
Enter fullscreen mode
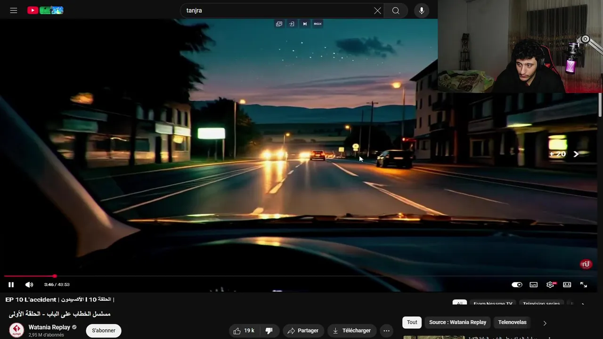(x=584, y=284)
